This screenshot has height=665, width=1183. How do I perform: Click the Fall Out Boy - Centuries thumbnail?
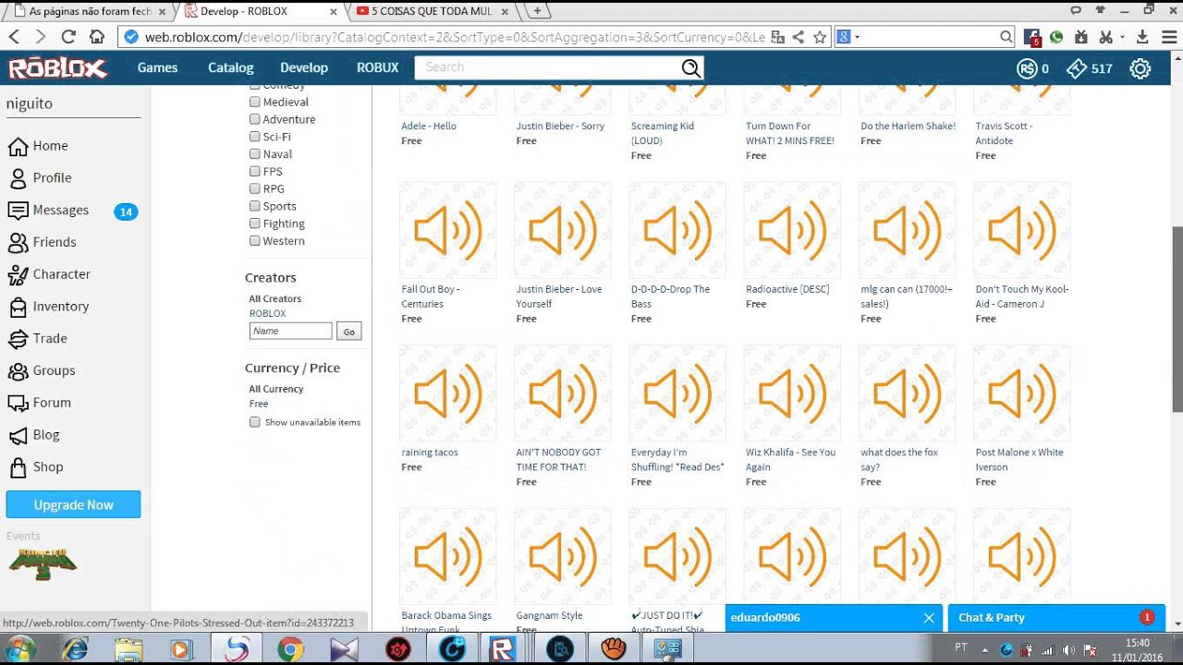click(x=447, y=230)
